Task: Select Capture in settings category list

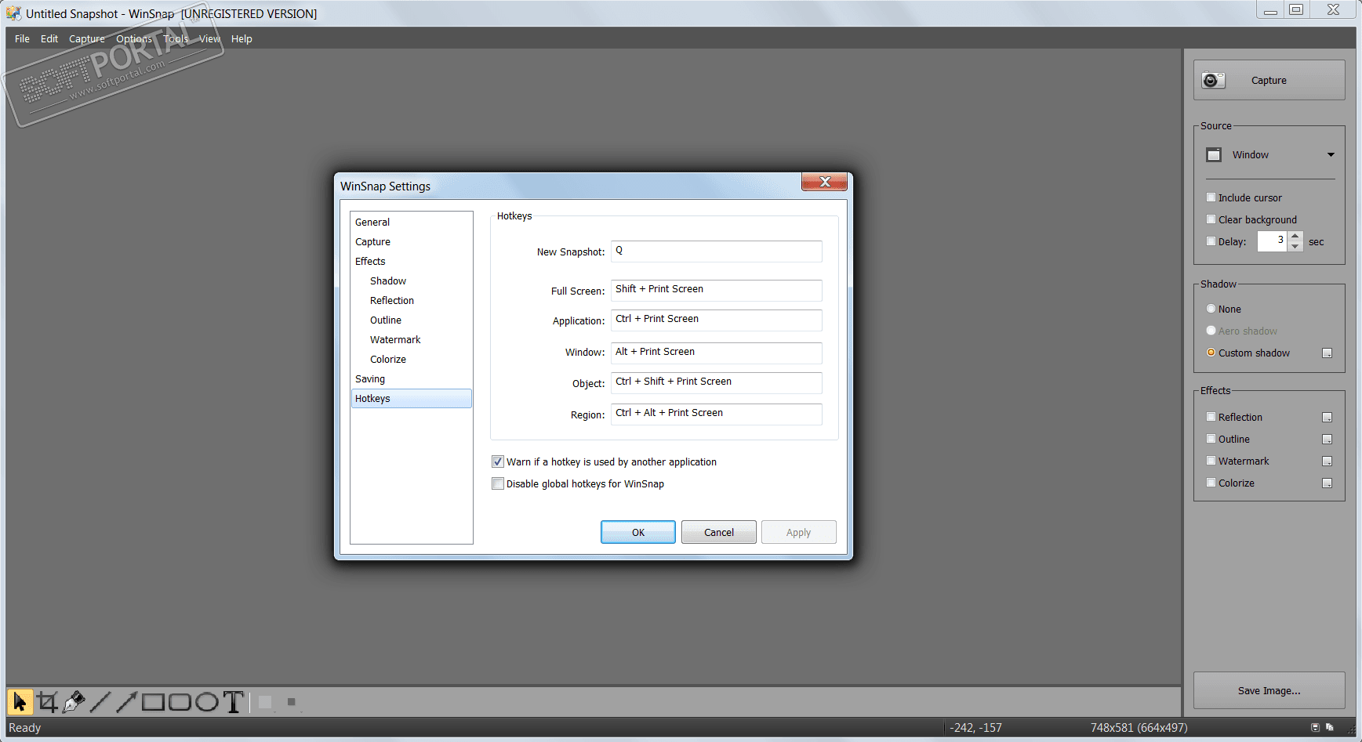Action: pos(412,241)
